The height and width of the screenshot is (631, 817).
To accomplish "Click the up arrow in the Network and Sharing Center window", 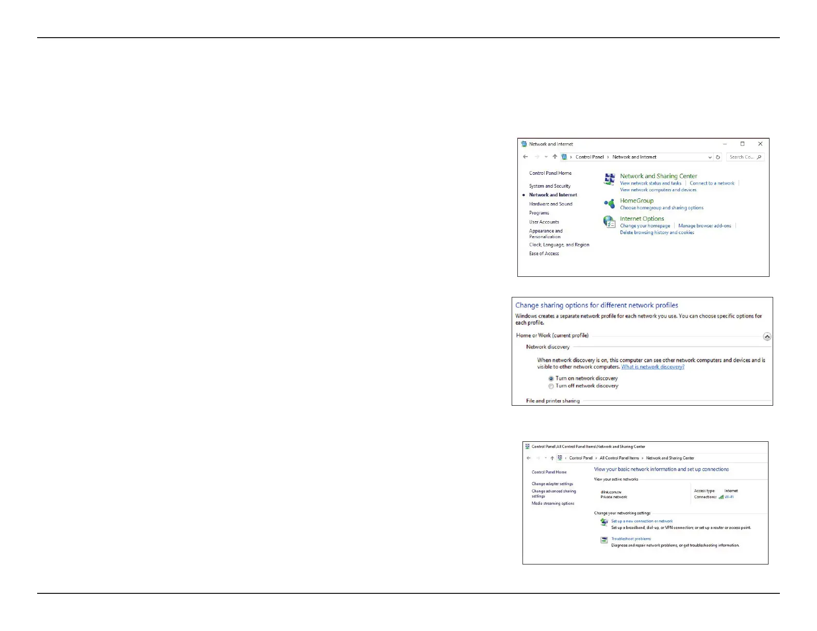I will (552, 458).
